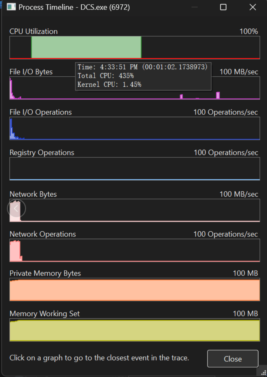Click the 'Memory Working Set' label

pyautogui.click(x=44, y=314)
